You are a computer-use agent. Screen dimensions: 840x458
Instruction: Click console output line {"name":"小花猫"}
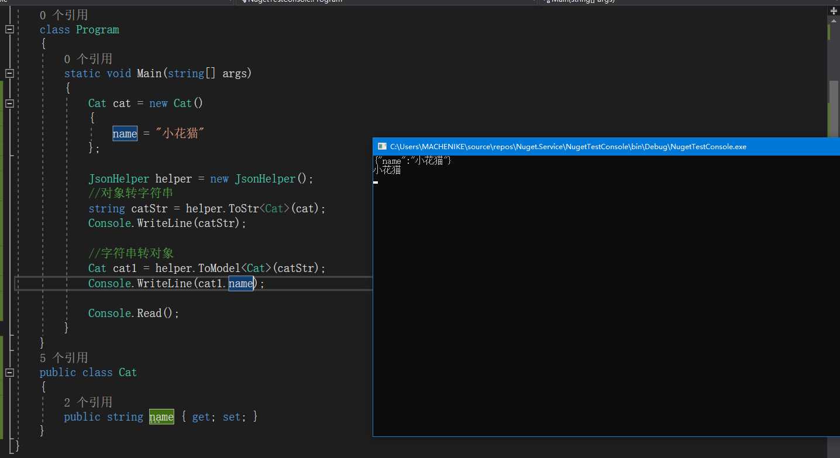pyautogui.click(x=413, y=160)
